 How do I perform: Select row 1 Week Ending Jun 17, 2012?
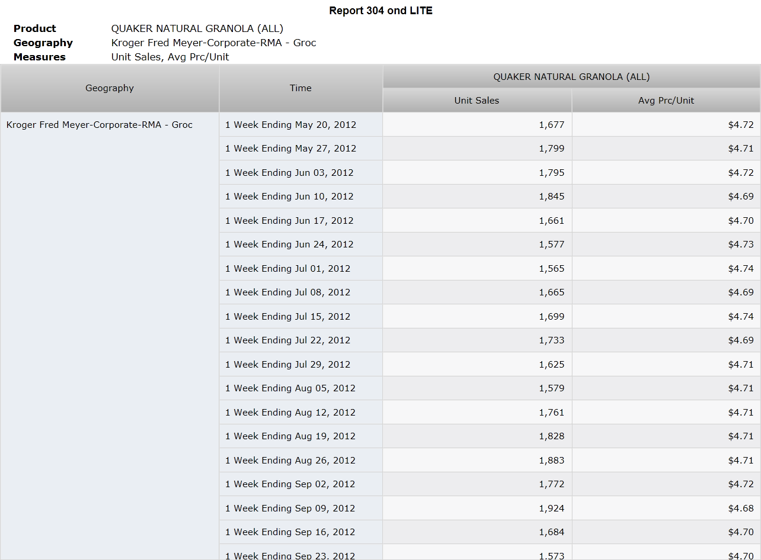(301, 221)
